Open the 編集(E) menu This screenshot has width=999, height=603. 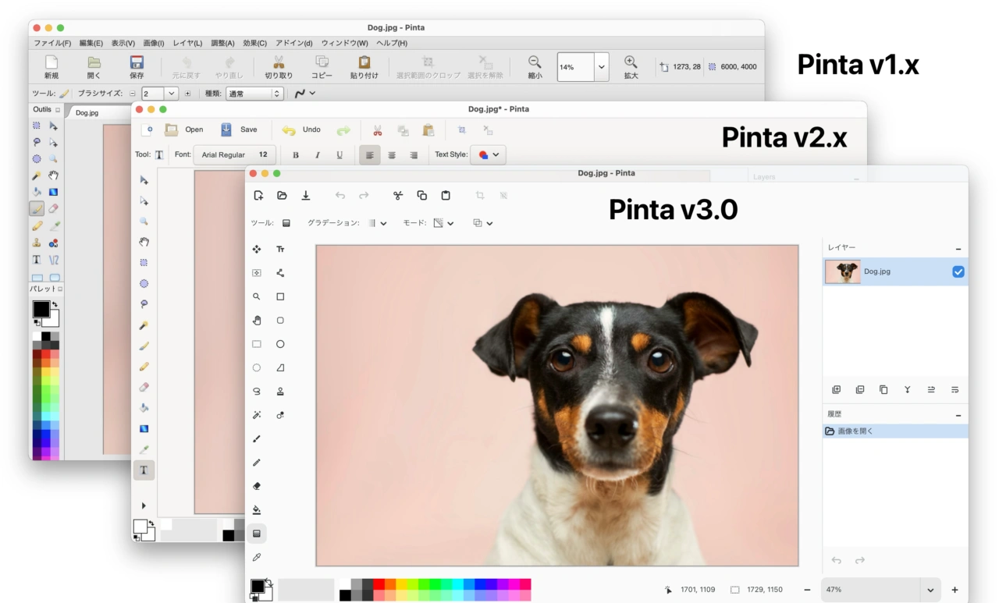click(x=91, y=43)
